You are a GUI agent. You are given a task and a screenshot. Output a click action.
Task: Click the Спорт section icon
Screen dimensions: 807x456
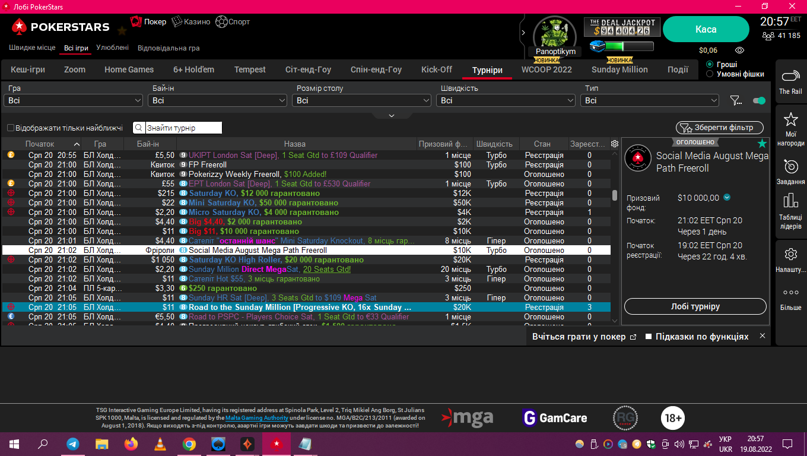[x=221, y=22]
